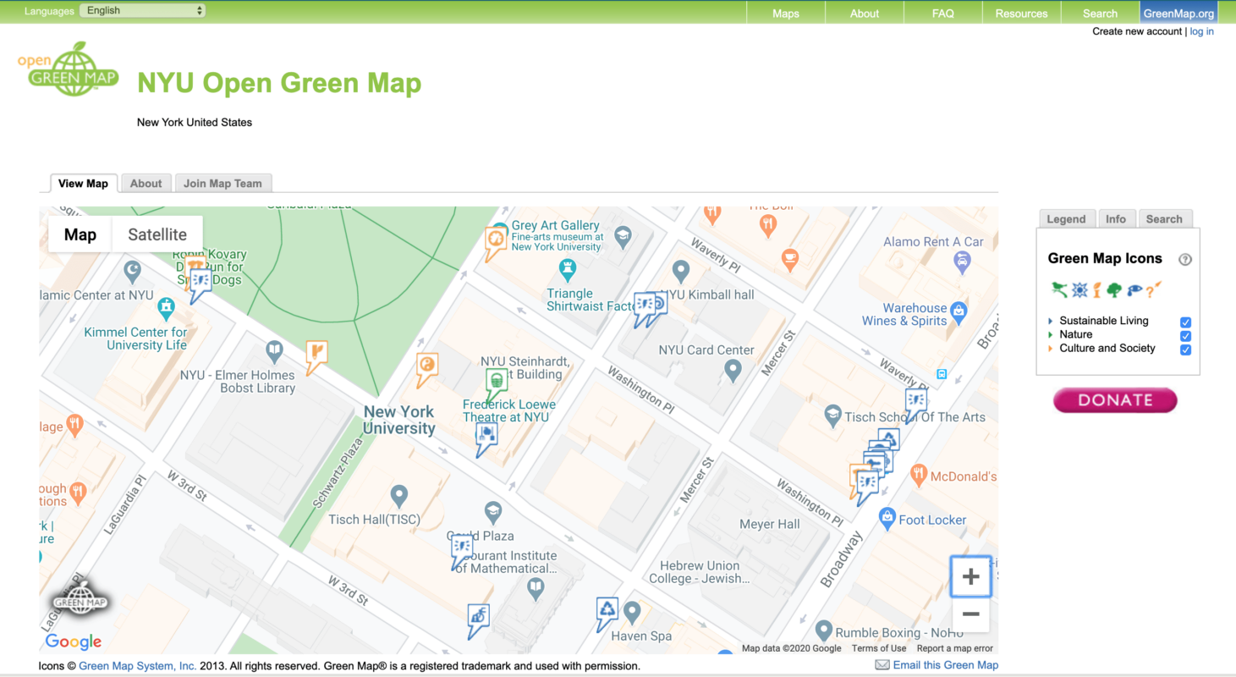
Task: Click blue marker below Frederick Loewe Theatre
Action: [x=486, y=438]
